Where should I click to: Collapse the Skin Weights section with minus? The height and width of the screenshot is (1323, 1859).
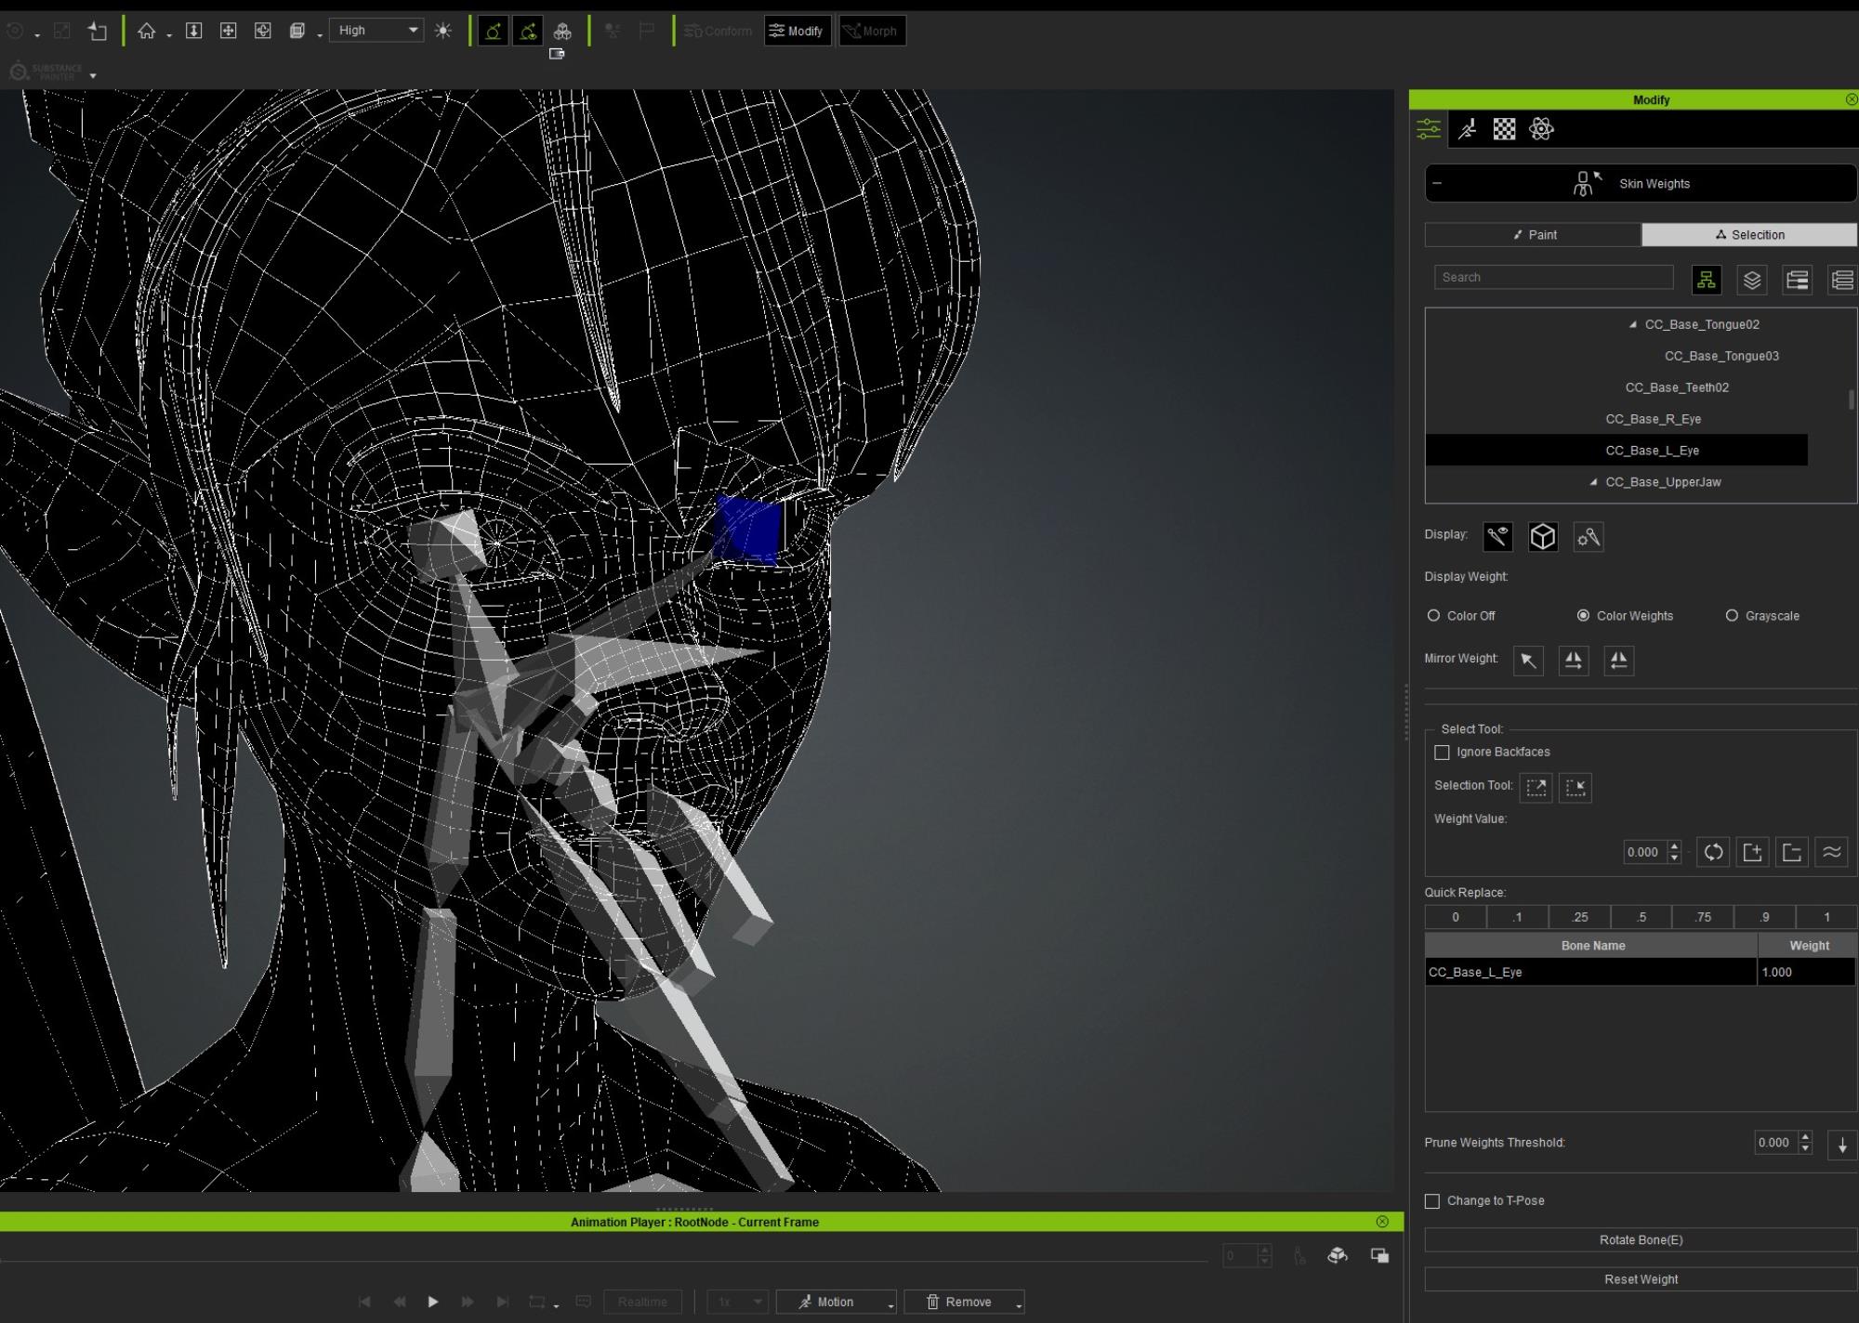click(x=1437, y=183)
